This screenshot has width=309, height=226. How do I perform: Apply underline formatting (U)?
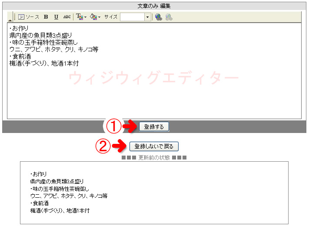pyautogui.click(x=56, y=17)
